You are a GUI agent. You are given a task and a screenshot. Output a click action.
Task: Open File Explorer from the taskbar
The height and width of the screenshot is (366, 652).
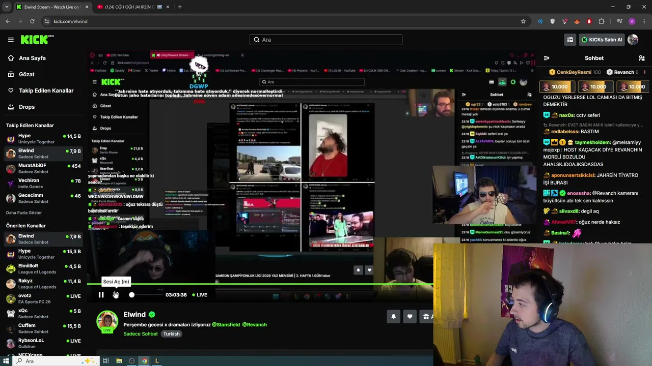click(119, 361)
